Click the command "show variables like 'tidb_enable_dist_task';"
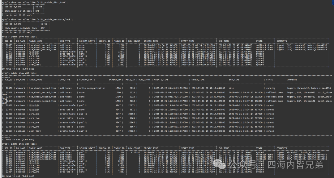Image resolution: width=334 pixels, height=178 pixels. tap(39, 2)
